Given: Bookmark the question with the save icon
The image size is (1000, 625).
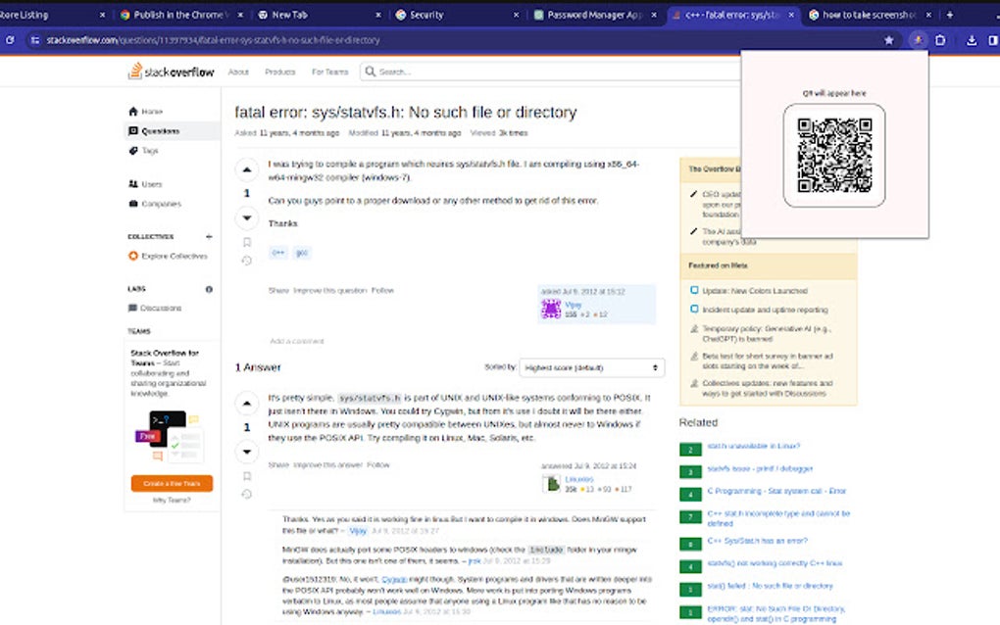Looking at the screenshot, I should pyautogui.click(x=247, y=240).
